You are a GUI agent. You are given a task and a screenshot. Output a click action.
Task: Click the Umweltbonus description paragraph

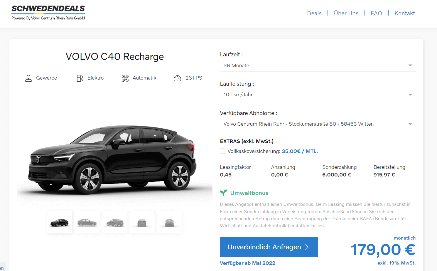tap(315, 215)
